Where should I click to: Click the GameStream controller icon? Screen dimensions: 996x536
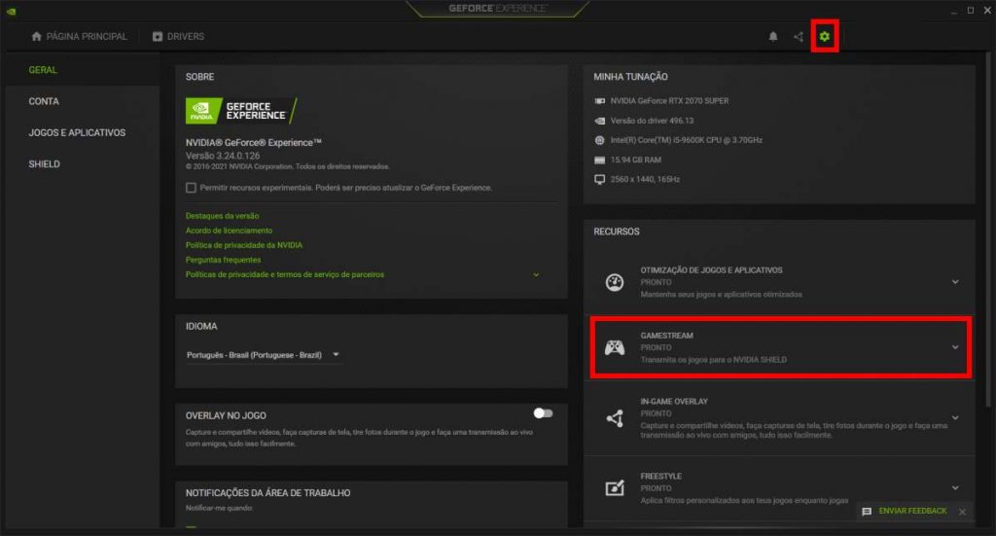[x=615, y=347]
